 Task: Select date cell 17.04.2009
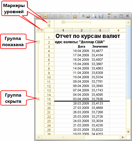coord(82,55)
